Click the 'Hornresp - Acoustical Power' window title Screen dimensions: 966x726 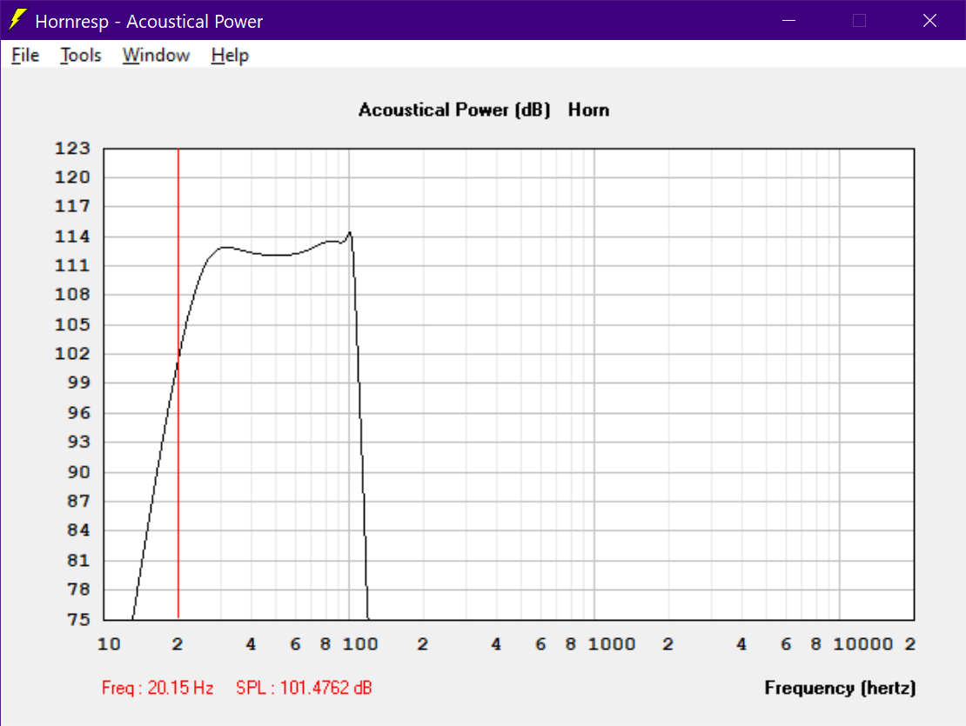coord(149,22)
